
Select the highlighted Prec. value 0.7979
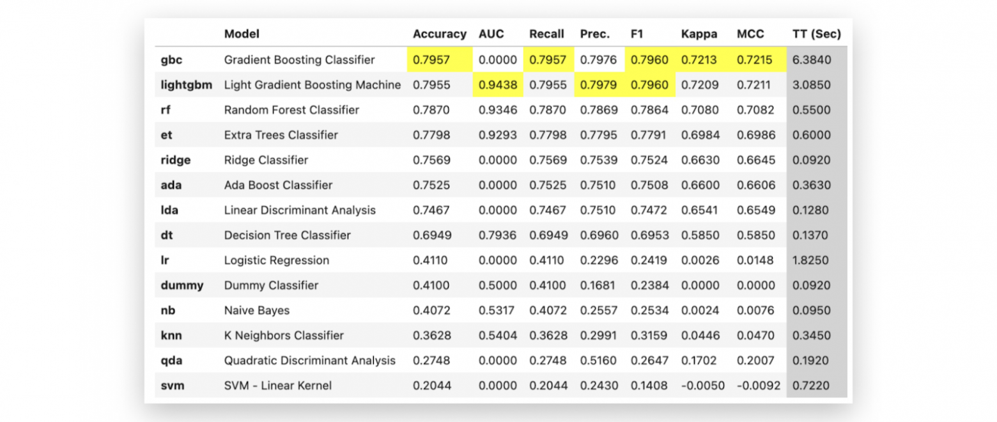(599, 85)
